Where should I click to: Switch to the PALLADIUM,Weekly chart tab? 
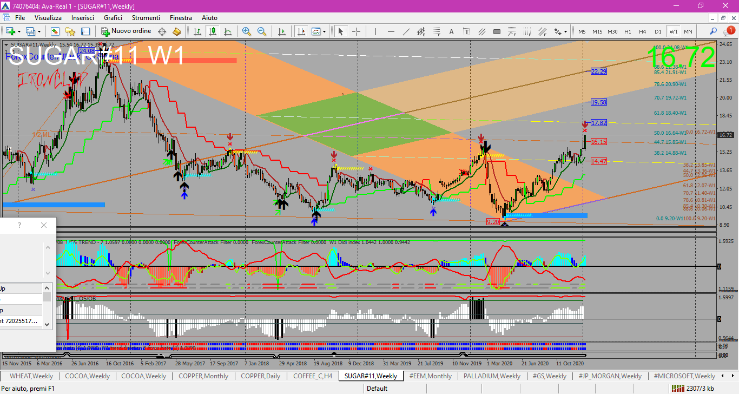(492, 376)
